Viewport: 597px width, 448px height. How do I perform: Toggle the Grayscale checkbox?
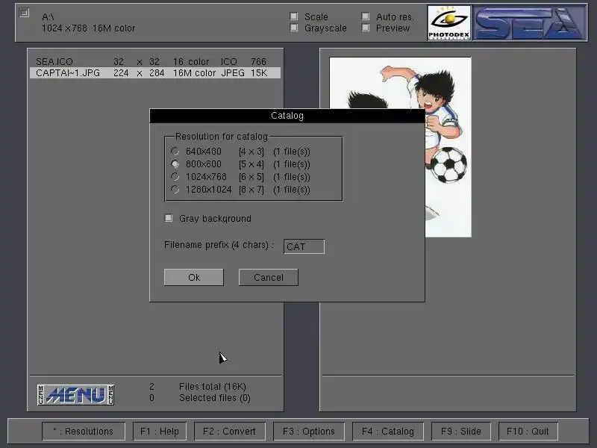pos(293,28)
